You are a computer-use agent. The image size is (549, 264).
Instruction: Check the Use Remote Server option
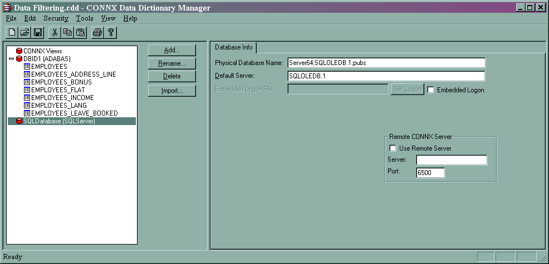[393, 148]
